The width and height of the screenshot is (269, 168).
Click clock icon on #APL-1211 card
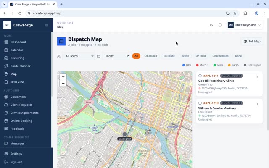tap(200, 76)
